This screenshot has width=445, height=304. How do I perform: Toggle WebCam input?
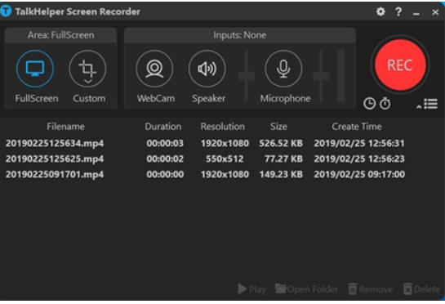coord(154,69)
